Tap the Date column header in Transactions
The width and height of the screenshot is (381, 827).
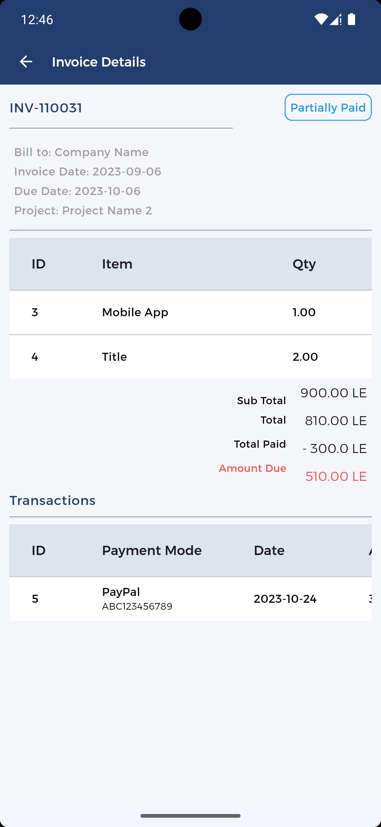[269, 551]
